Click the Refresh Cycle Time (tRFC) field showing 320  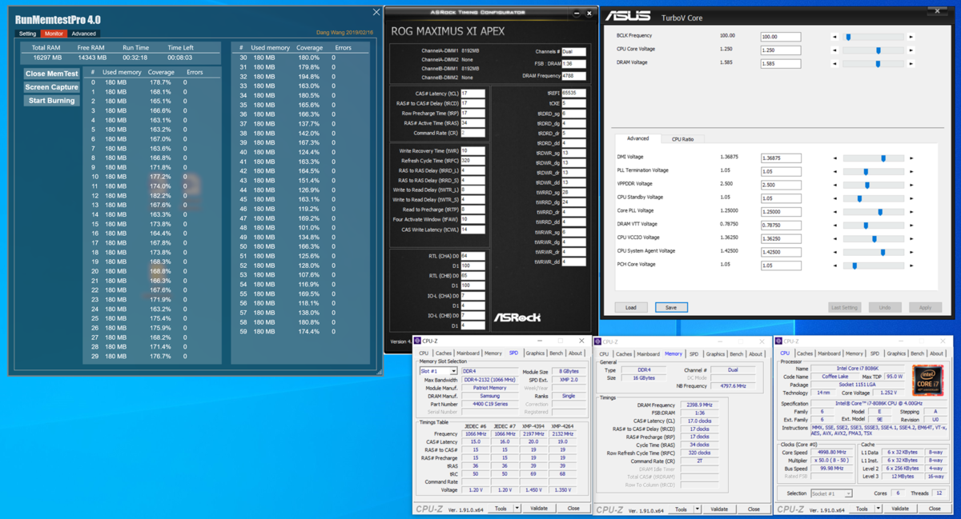click(x=472, y=161)
